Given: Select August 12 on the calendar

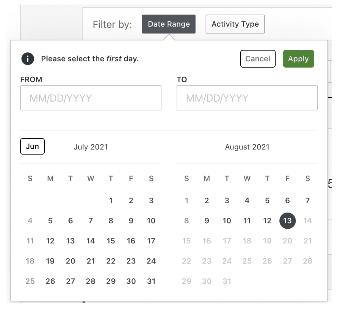Looking at the screenshot, I should [267, 221].
